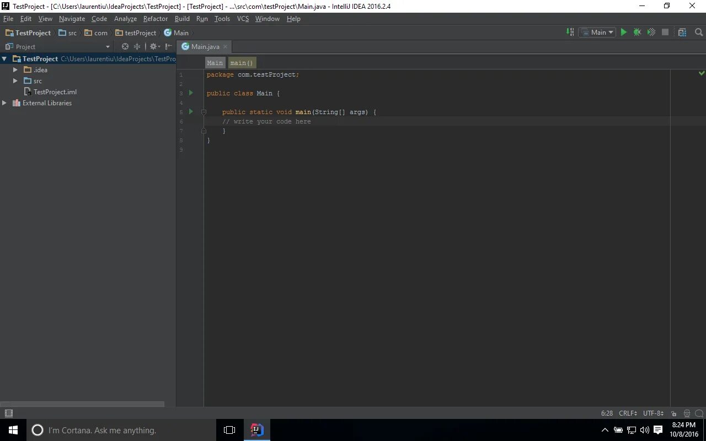This screenshot has width=706, height=441.
Task: Click the run gutter icon on line 5
Action: point(190,111)
